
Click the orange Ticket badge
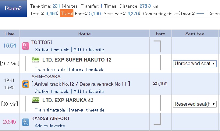tap(66, 13)
